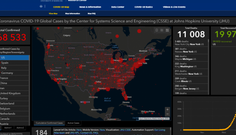Open the Contact US link

click(86, 133)
